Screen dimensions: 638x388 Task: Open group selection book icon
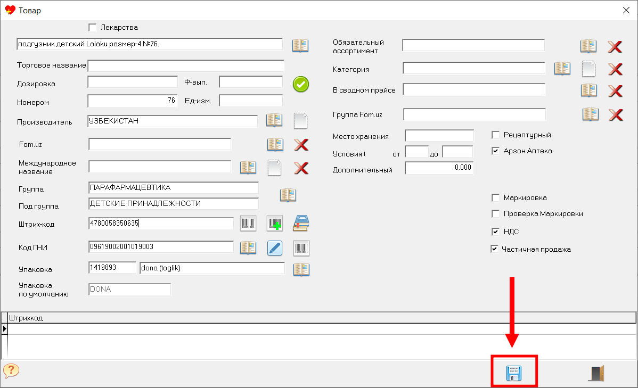click(x=288, y=195)
